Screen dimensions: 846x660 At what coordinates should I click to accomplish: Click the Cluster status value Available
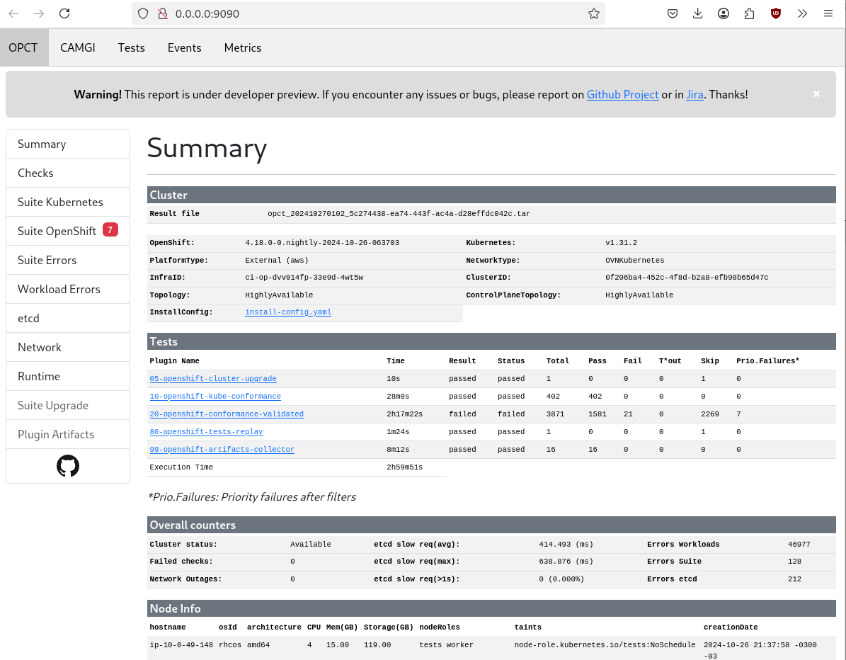point(311,545)
